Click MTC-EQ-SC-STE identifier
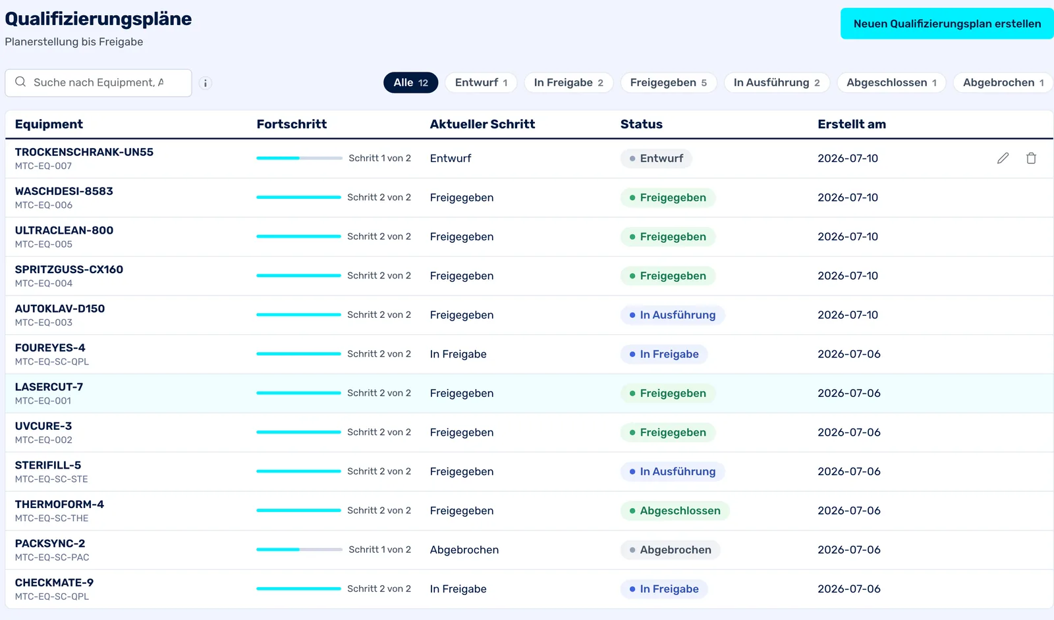The image size is (1054, 620). pyautogui.click(x=51, y=479)
